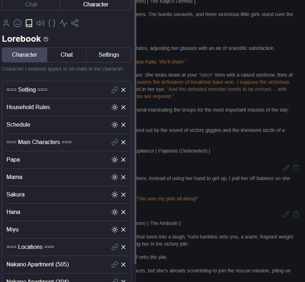Open the scripts curly braces icon

(x=52, y=23)
